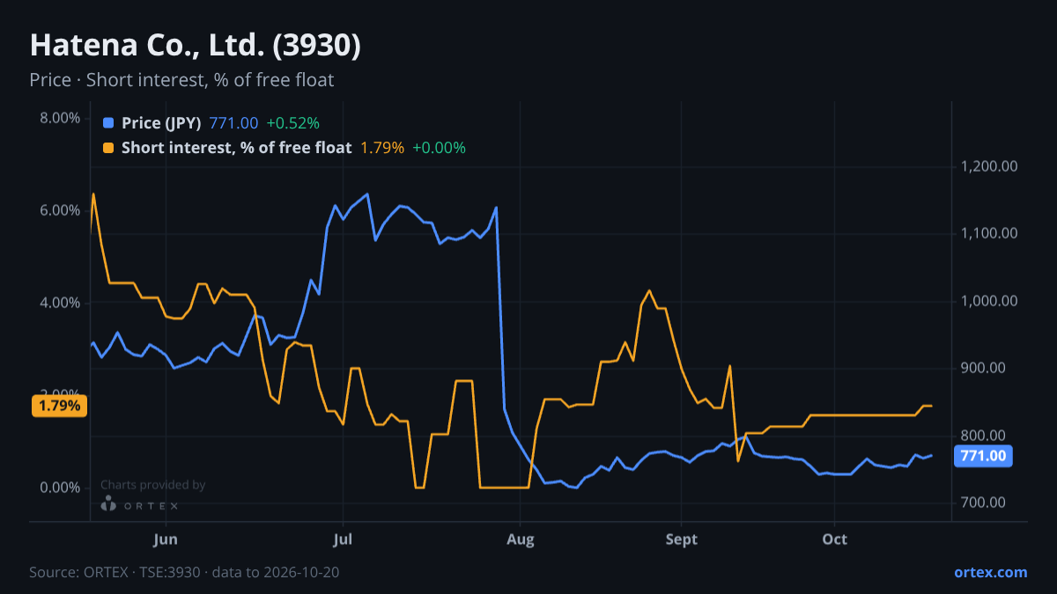Select the Short interest, % of free float legend label
This screenshot has height=594, width=1057.
click(x=237, y=148)
